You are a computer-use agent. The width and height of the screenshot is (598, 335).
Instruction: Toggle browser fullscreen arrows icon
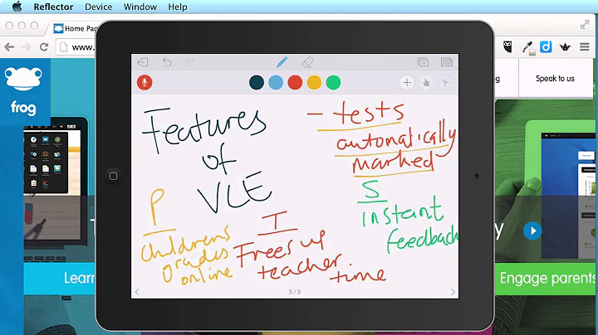[x=585, y=25]
